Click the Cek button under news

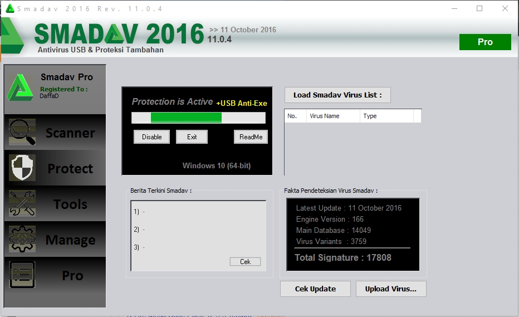[x=245, y=262]
